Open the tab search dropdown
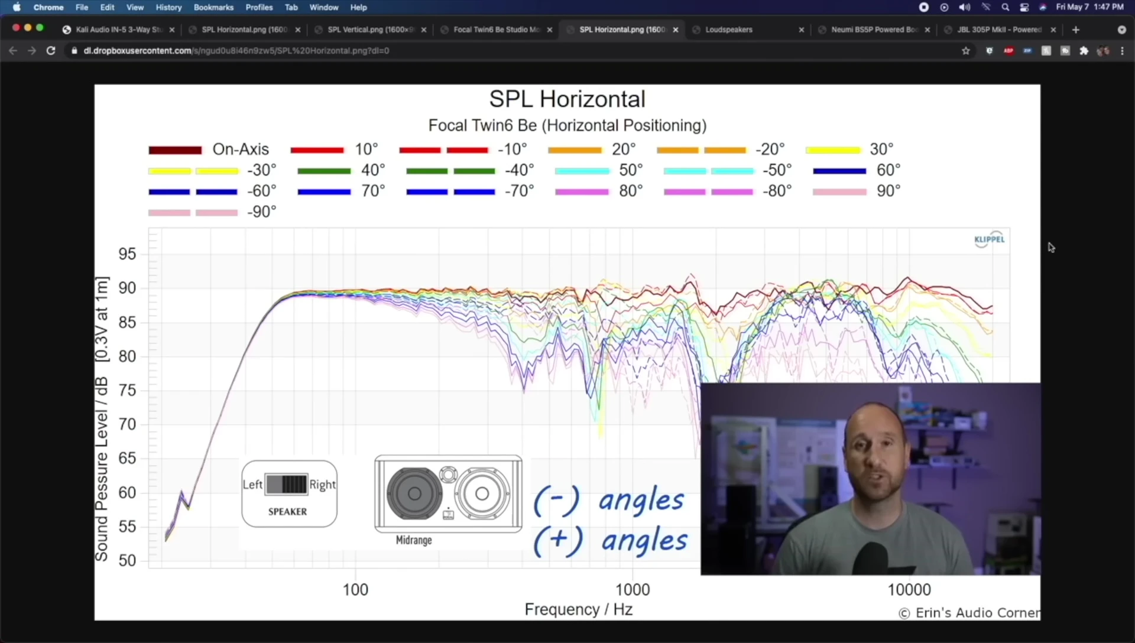Screen dimensions: 1135x643 1121,30
